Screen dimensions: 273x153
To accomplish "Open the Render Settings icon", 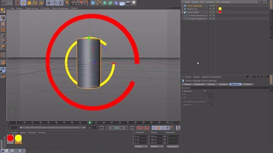I will pyautogui.click(x=85, y=3).
